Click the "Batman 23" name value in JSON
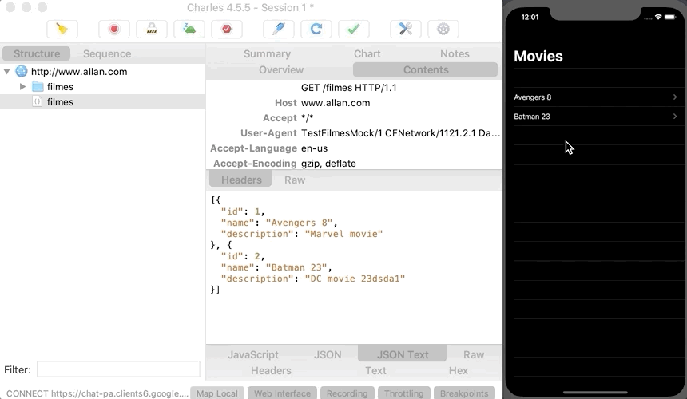Screen dimensions: 687x399 click(296, 267)
